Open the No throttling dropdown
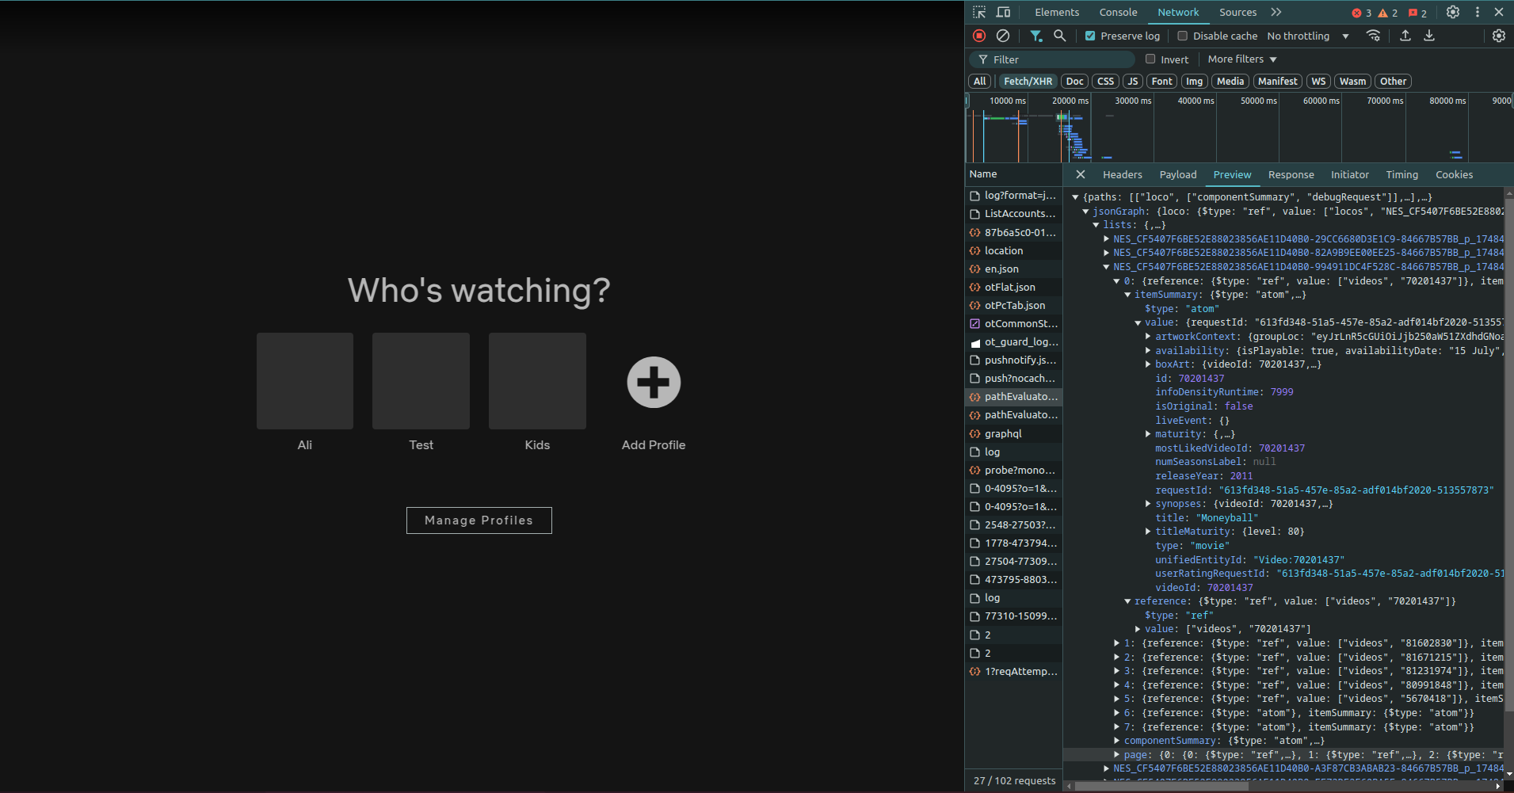1514x793 pixels. pyautogui.click(x=1308, y=36)
